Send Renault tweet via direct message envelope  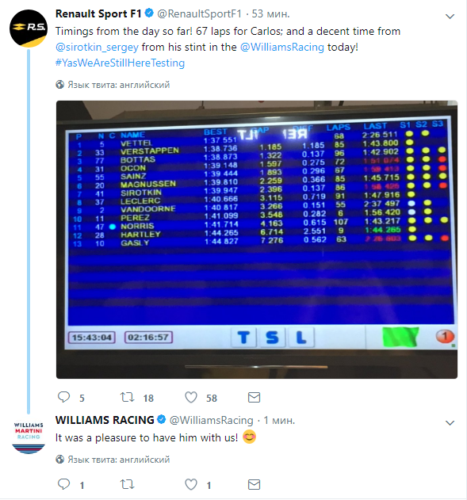(x=254, y=397)
